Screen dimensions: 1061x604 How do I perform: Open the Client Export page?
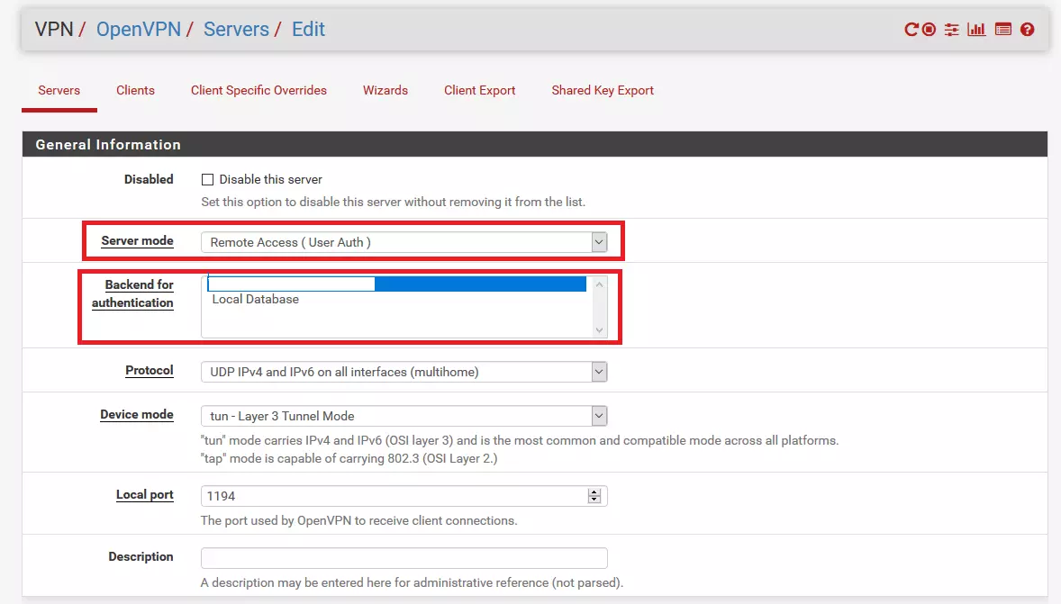(x=479, y=90)
